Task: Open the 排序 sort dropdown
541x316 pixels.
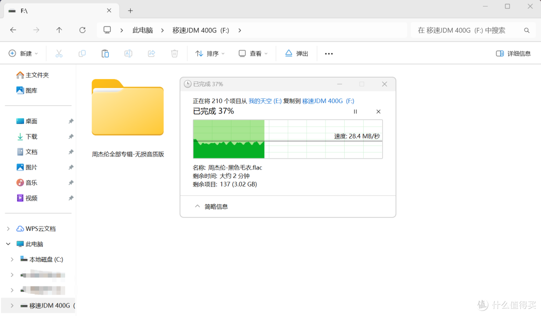Action: pos(210,53)
